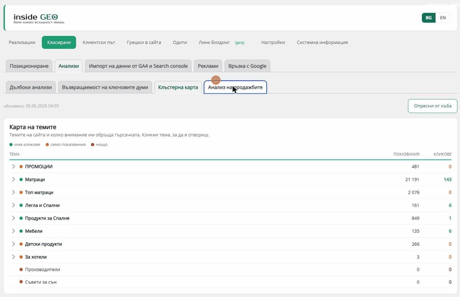The height and width of the screenshot is (297, 460).
Task: Expand the Легла и Спални row
Action: tap(13, 205)
